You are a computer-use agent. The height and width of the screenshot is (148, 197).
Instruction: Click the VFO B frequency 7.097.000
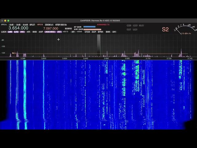click(51, 29)
